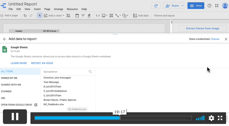
Task: Open the Resource menu
Action: (x=72, y=9)
